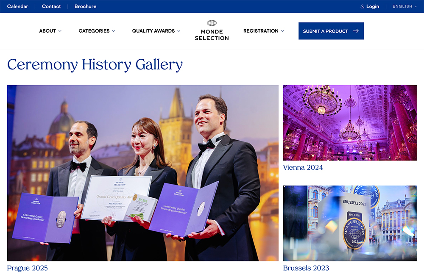
Task: Click the Submit a Product button
Action: (331, 31)
